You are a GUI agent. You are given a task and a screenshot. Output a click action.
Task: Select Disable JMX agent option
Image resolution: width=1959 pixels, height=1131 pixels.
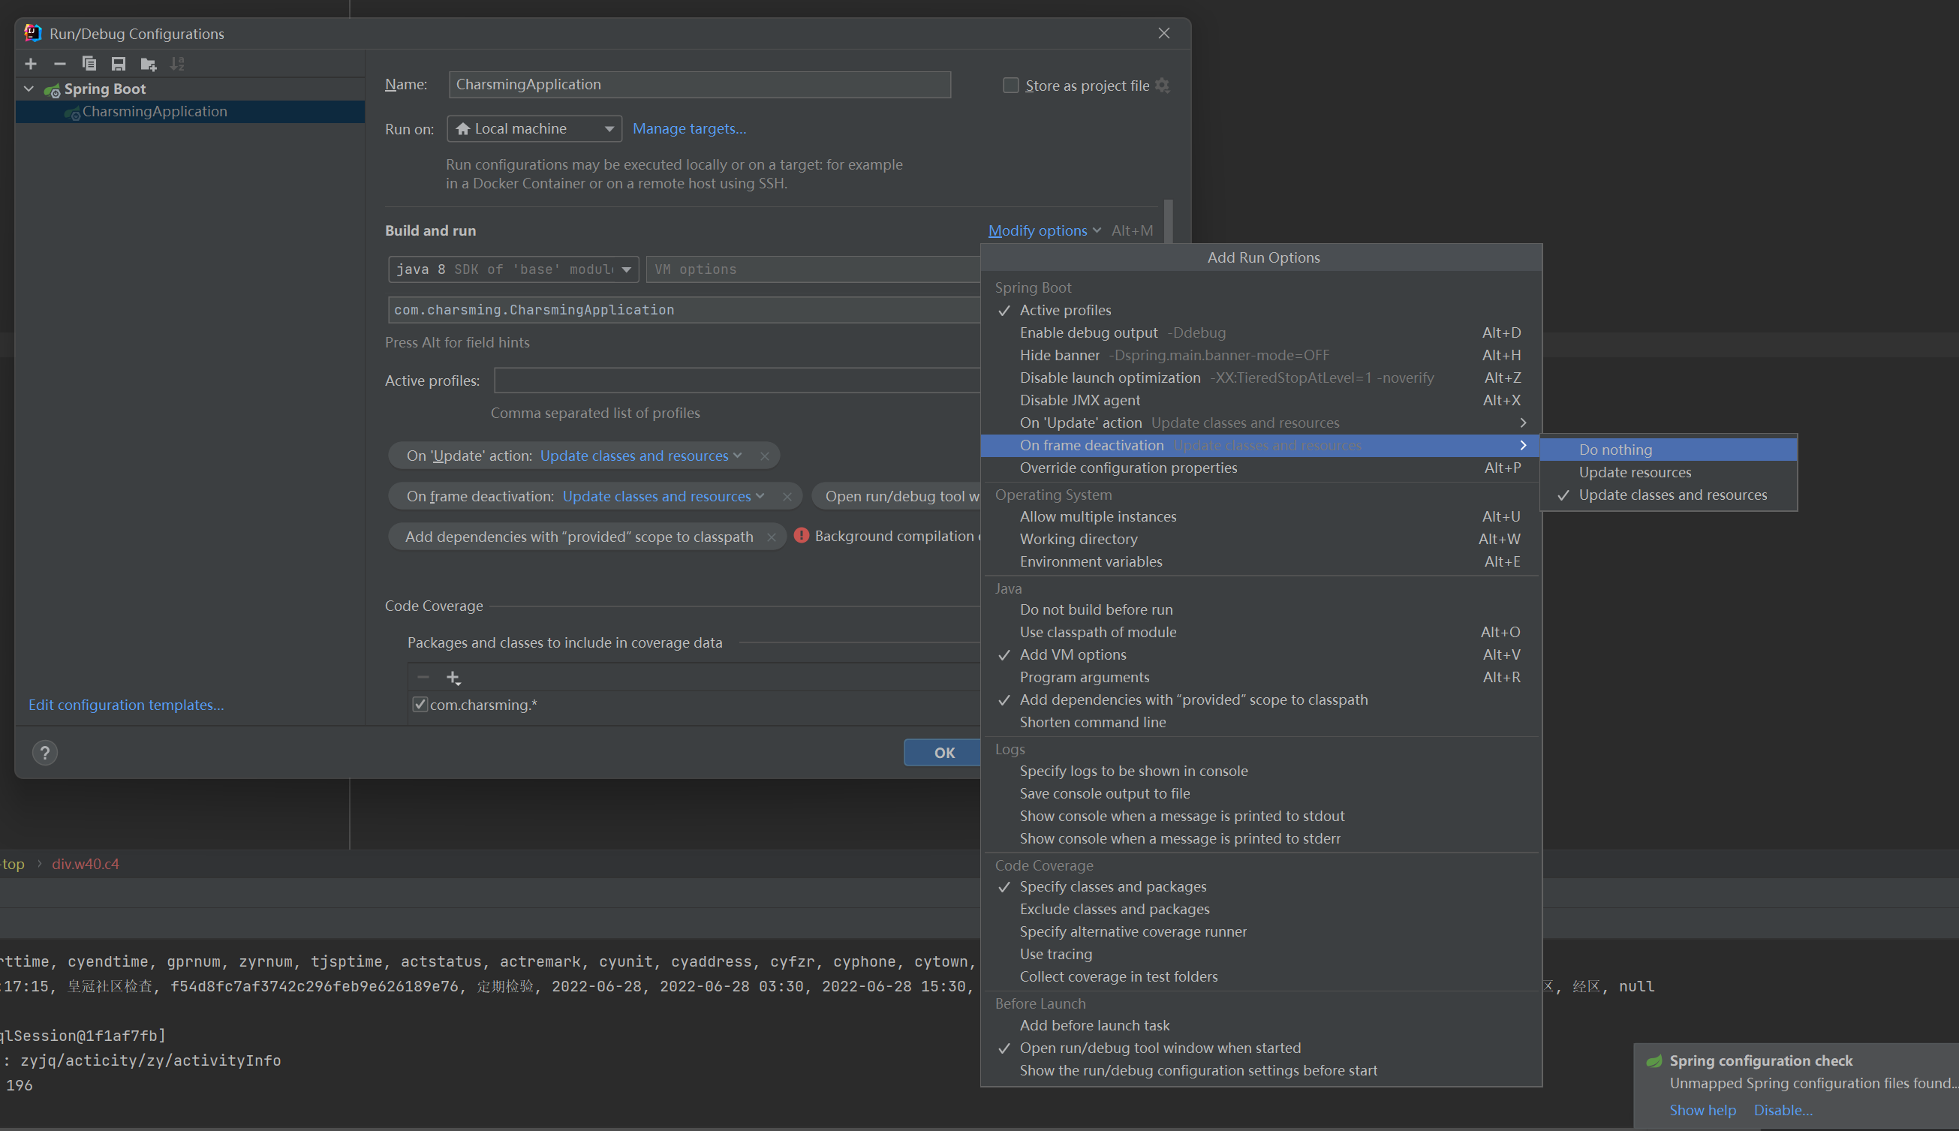tap(1260, 400)
